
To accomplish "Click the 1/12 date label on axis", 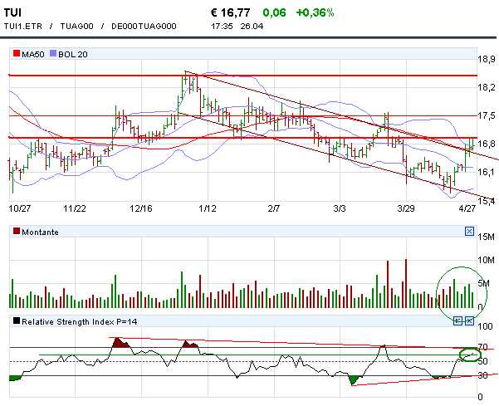I will point(208,208).
